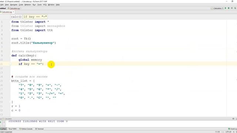Screen dimensions: 237x133
Task: Click the lock read-only icon in status bar
Action: [234, 132]
